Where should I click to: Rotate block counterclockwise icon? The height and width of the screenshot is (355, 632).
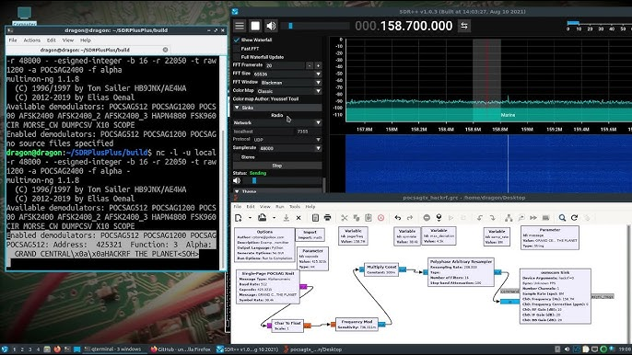click(480, 218)
